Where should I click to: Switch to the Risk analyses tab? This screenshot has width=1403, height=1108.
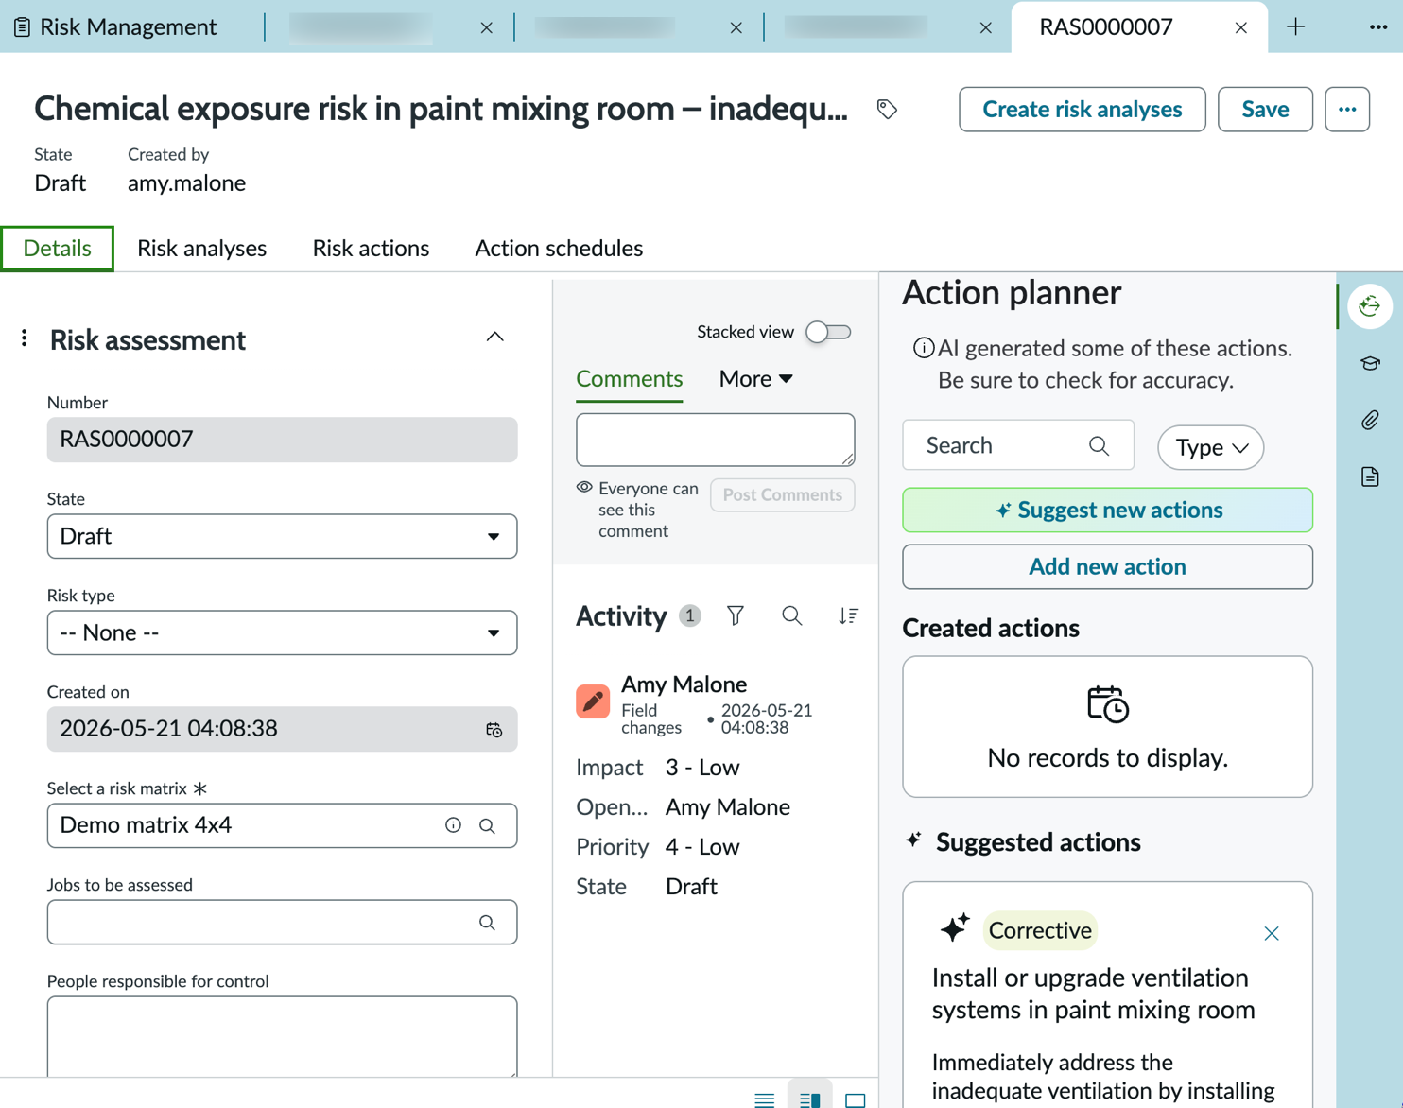[x=201, y=249]
